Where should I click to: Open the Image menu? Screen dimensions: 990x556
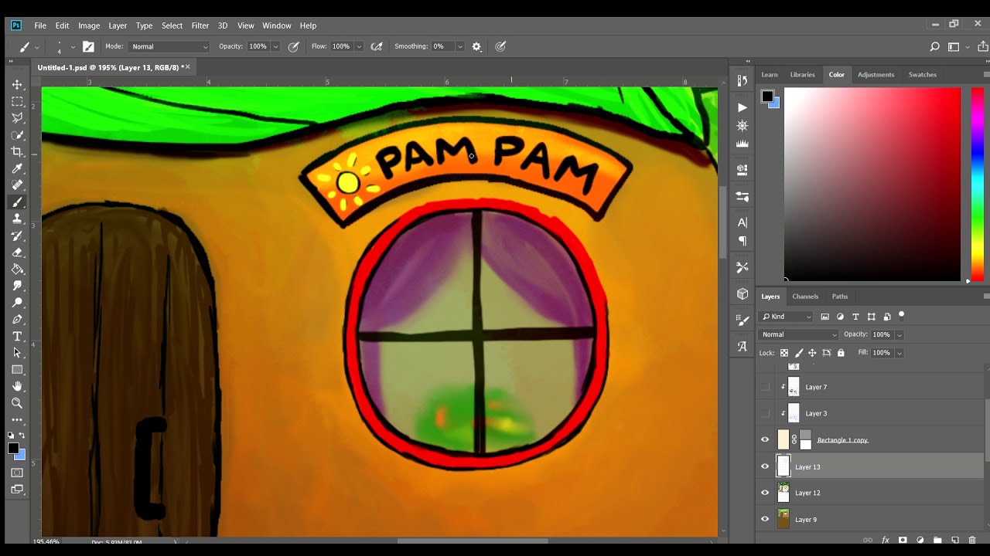coord(89,25)
